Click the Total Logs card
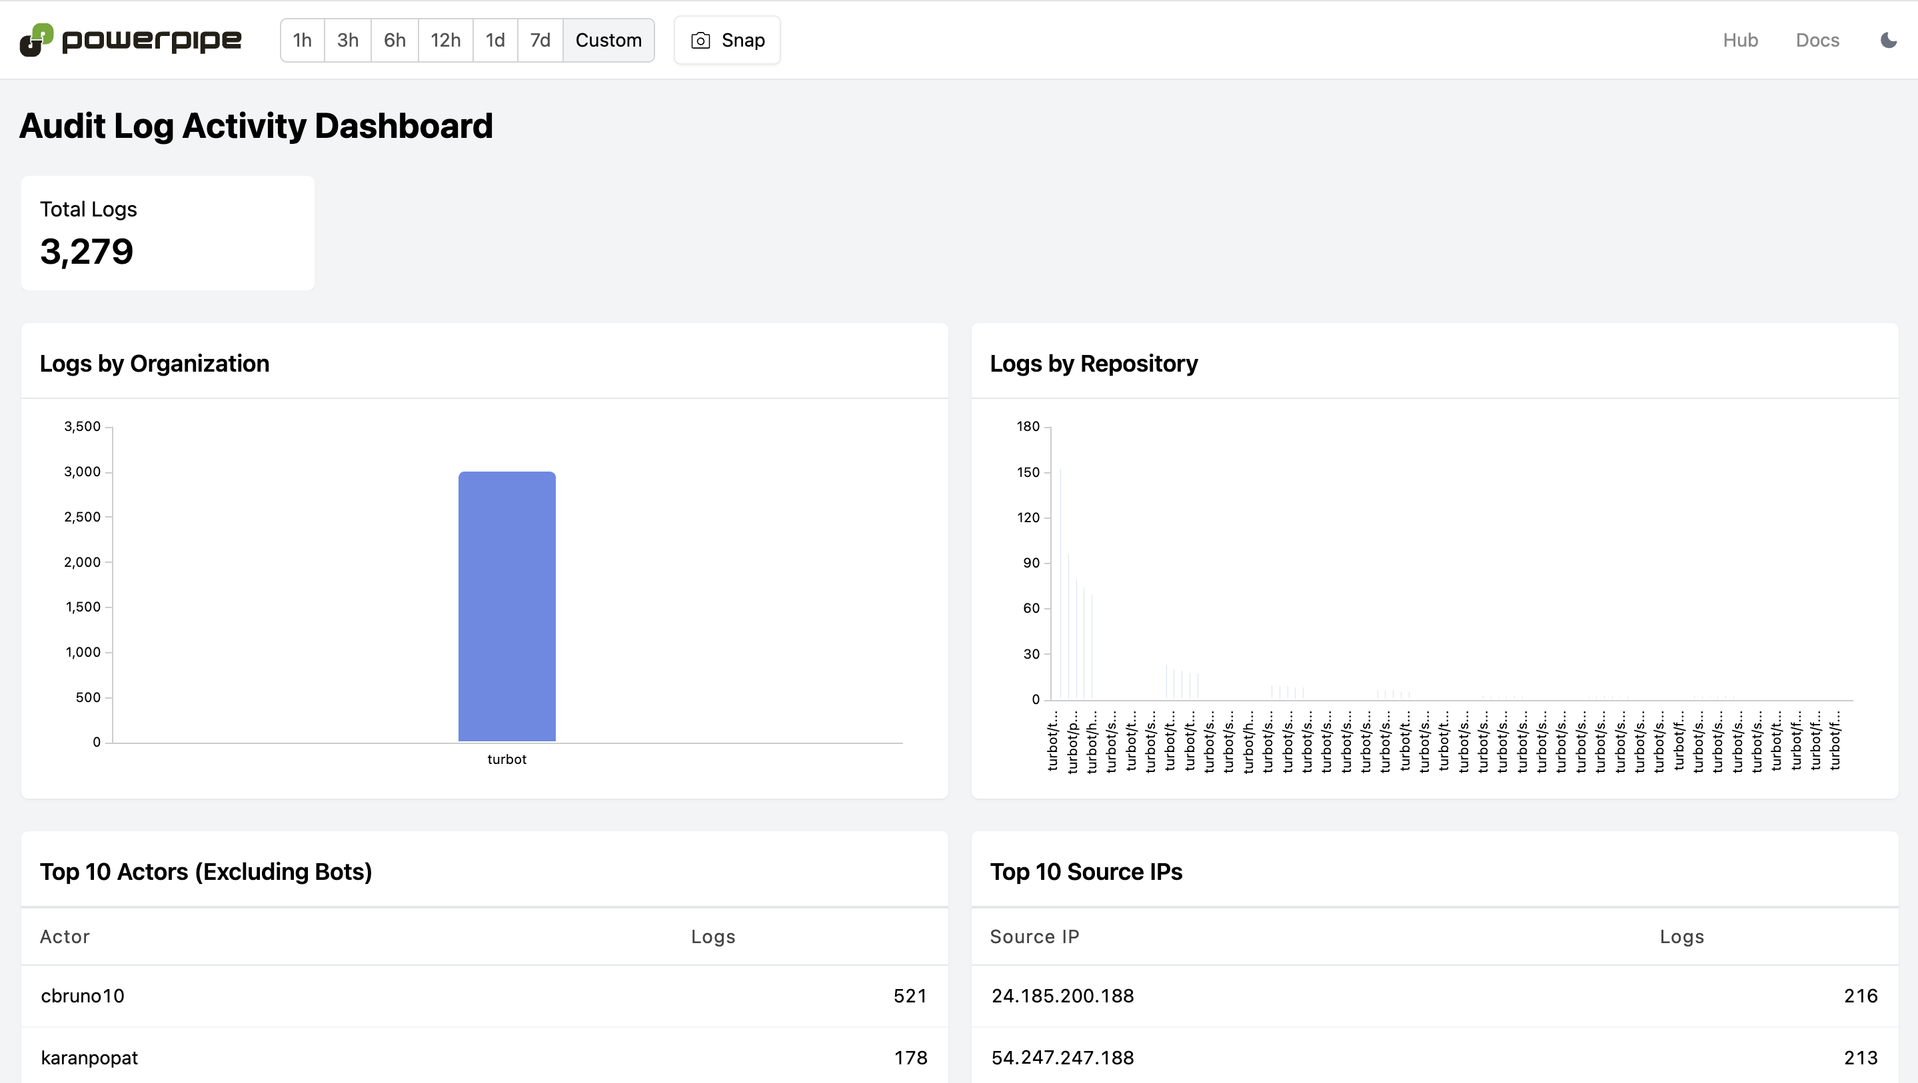Image resolution: width=1918 pixels, height=1083 pixels. 167,233
